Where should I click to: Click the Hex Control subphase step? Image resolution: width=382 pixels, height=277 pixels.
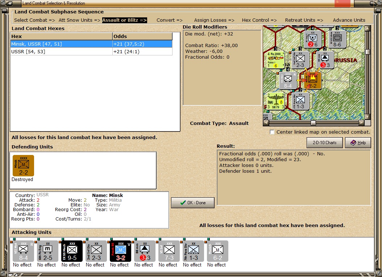[259, 20]
